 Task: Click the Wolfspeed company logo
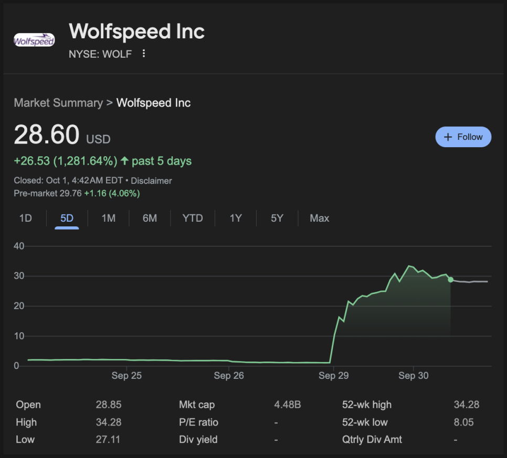(x=34, y=40)
